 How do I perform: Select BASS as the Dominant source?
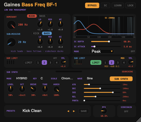point(42,16)
